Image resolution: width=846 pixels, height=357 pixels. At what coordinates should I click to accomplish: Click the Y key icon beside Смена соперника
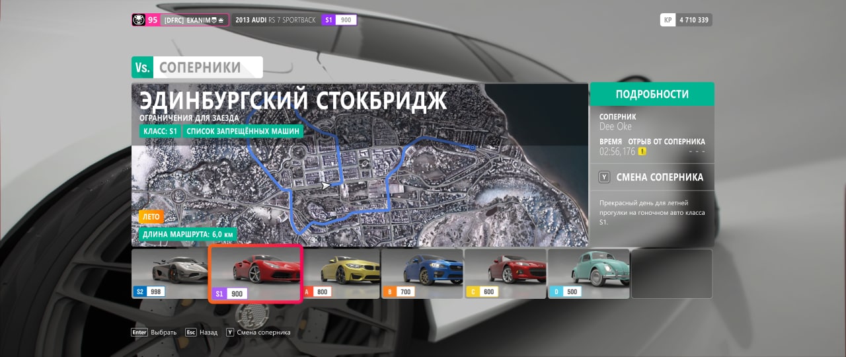603,177
